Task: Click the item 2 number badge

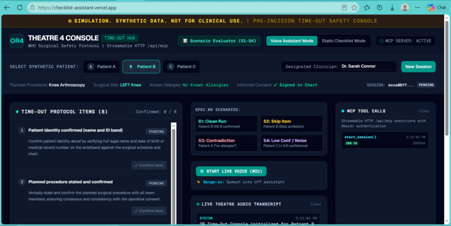Action: [x=22, y=182]
